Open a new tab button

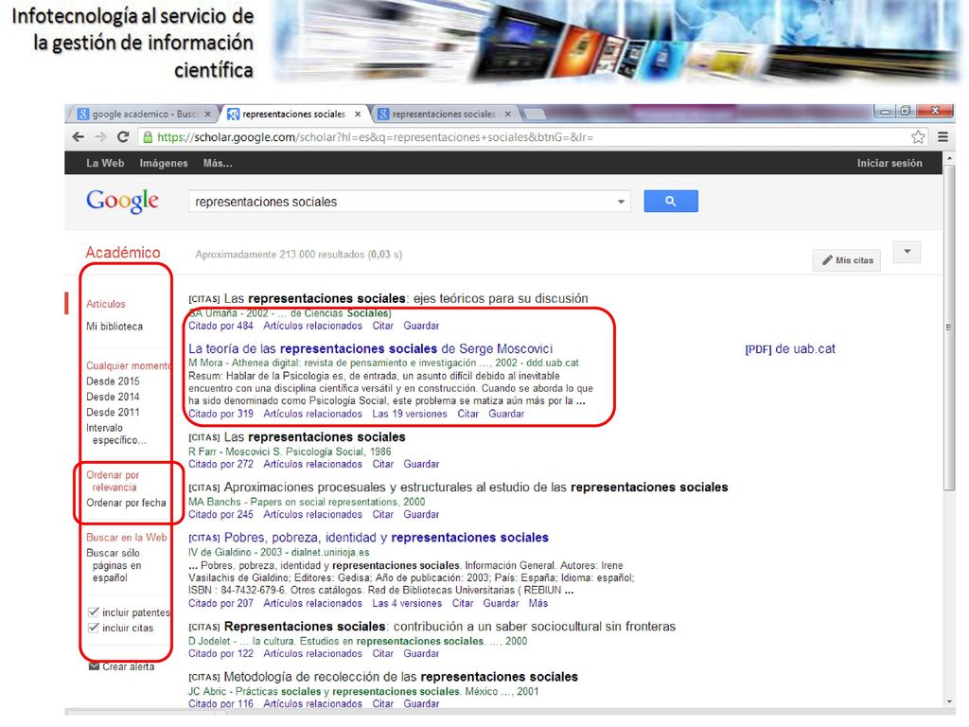535,114
